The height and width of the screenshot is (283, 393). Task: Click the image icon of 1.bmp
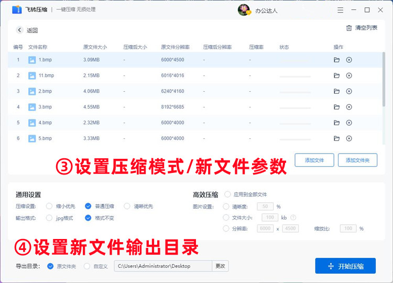point(32,60)
